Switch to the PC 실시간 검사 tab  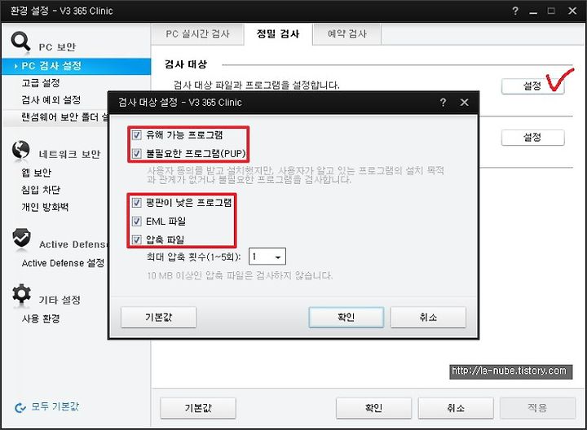[x=197, y=34]
